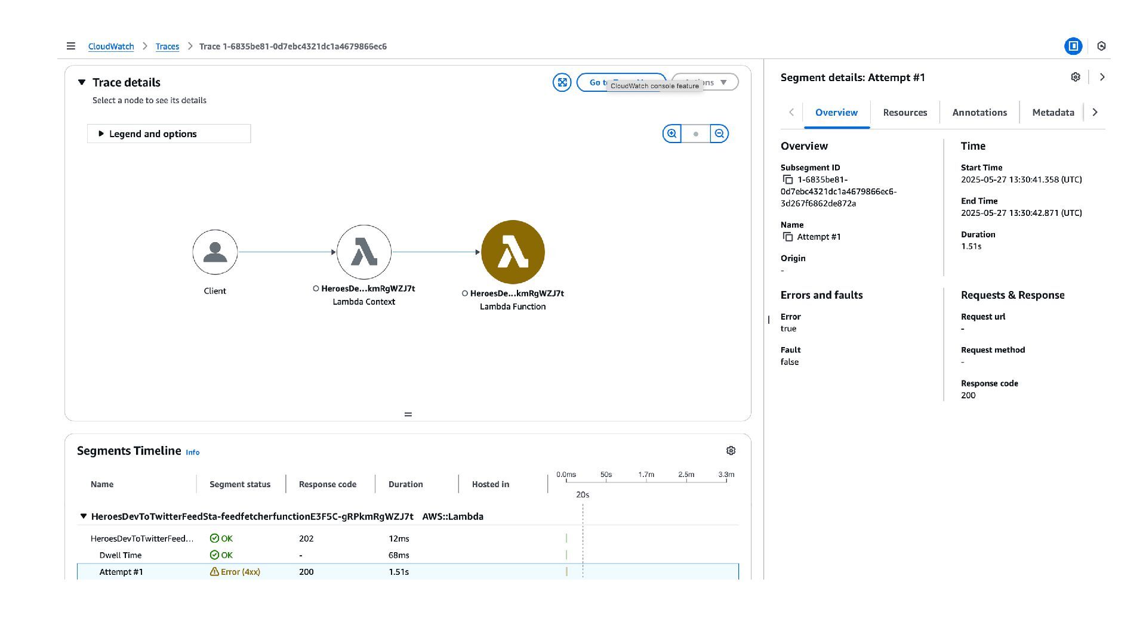Click the Go to button in Trace details

point(621,82)
